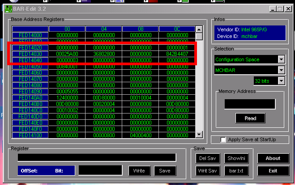Click cell value 00000003 in row FED14040
This screenshot has height=185, width=295.
[67, 60]
